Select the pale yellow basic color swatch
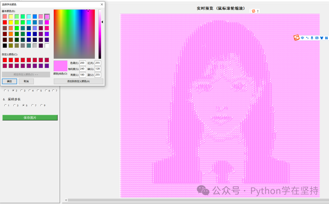Screen dimensions: 329x204 click(11, 16)
